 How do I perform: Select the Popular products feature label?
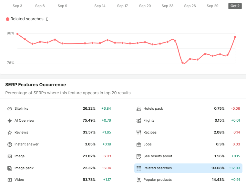point(158,180)
